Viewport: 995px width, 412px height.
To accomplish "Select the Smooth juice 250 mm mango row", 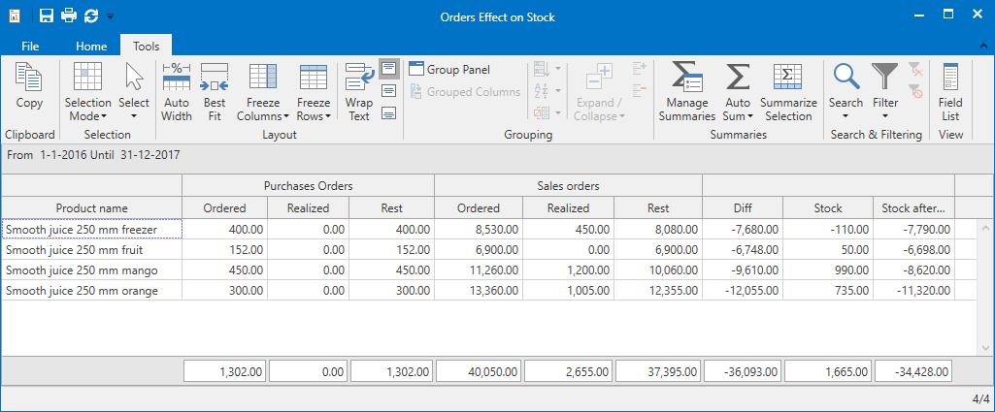I will (478, 270).
